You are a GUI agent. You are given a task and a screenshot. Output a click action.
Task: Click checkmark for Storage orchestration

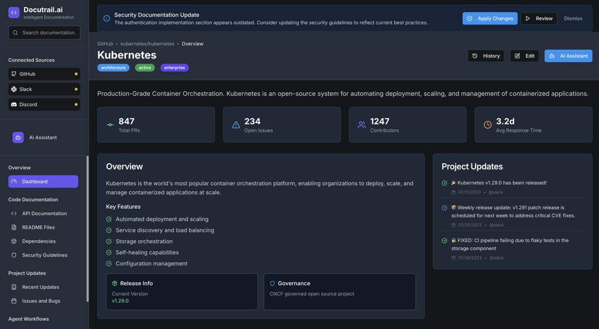tap(109, 241)
